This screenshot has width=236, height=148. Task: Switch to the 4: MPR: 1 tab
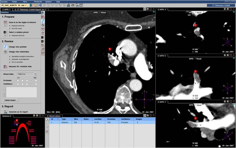click(x=6, y=9)
